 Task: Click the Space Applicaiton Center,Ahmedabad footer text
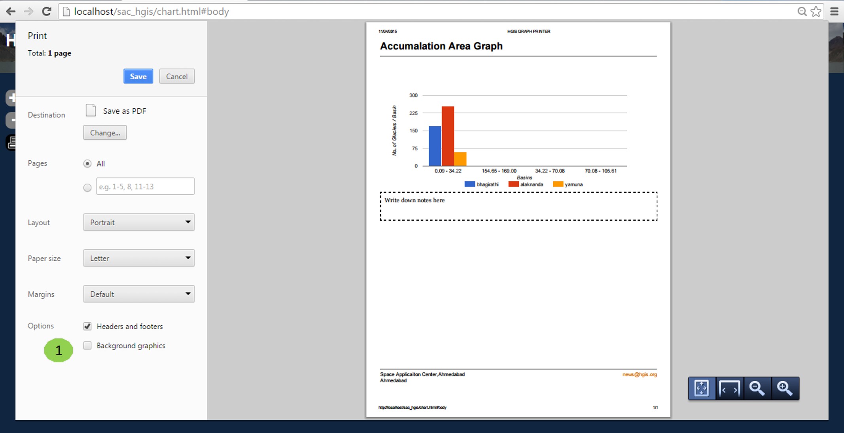point(422,374)
